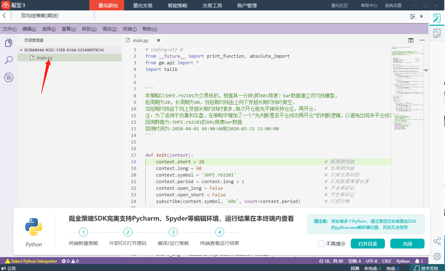445x271 pixels.
Task: Click Select Python Interpreter warning
Action: [31, 261]
